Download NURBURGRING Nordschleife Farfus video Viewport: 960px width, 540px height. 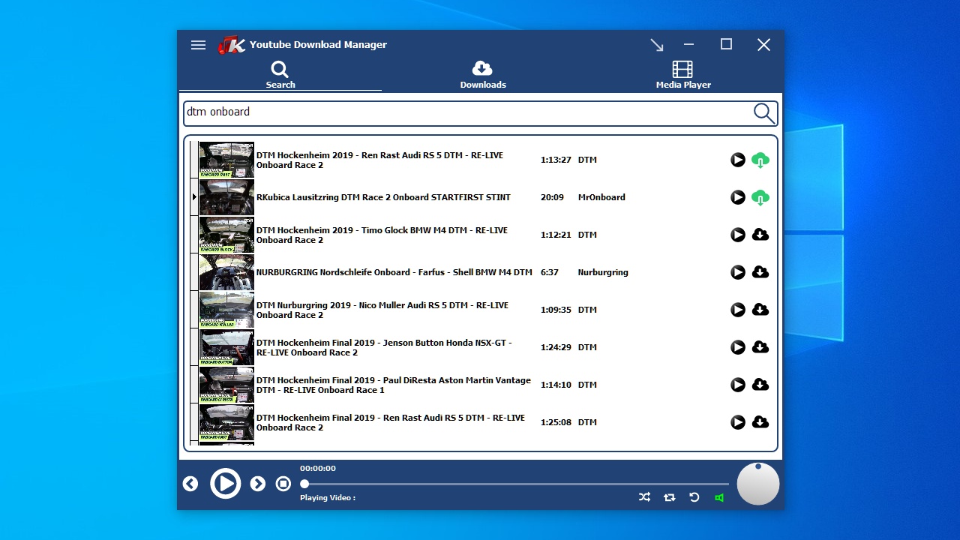click(x=760, y=272)
